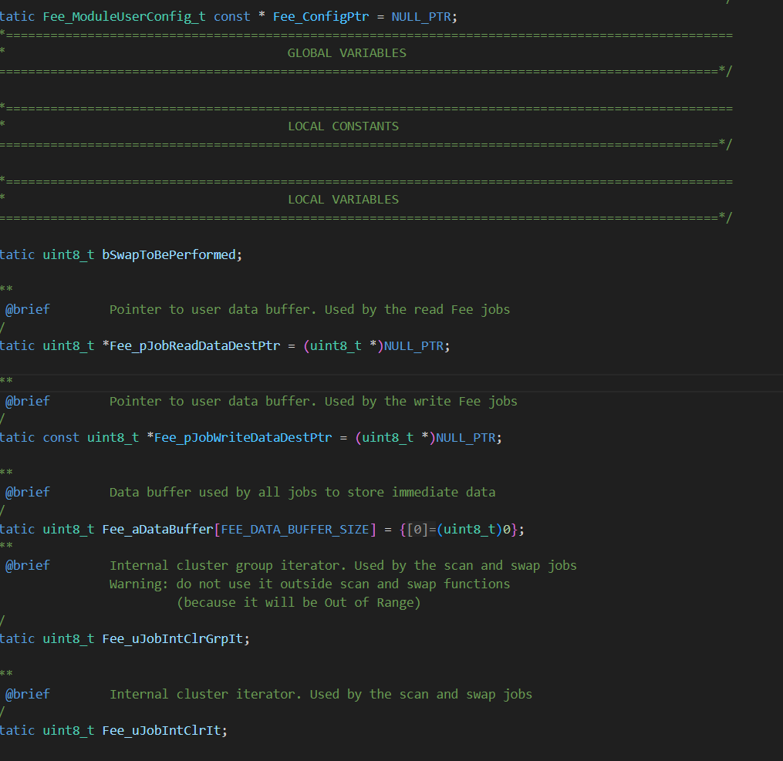Select the Fee_uJobIntClrGrpIt variable
Viewport: 783px width, 761px height.
tap(175, 638)
